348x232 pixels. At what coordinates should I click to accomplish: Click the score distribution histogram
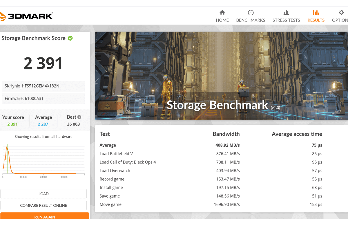[x=43, y=158]
